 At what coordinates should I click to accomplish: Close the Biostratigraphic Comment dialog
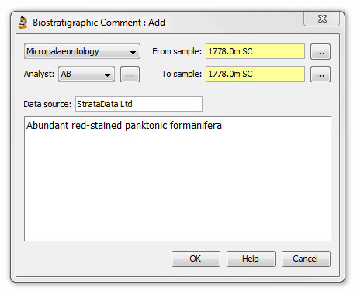[322, 19]
